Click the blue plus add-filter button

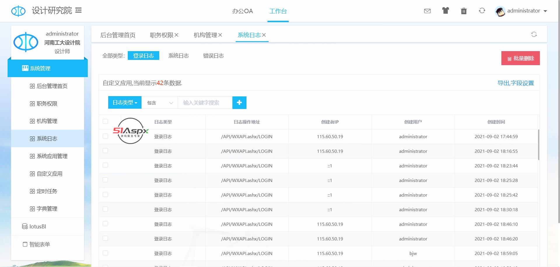coord(239,103)
